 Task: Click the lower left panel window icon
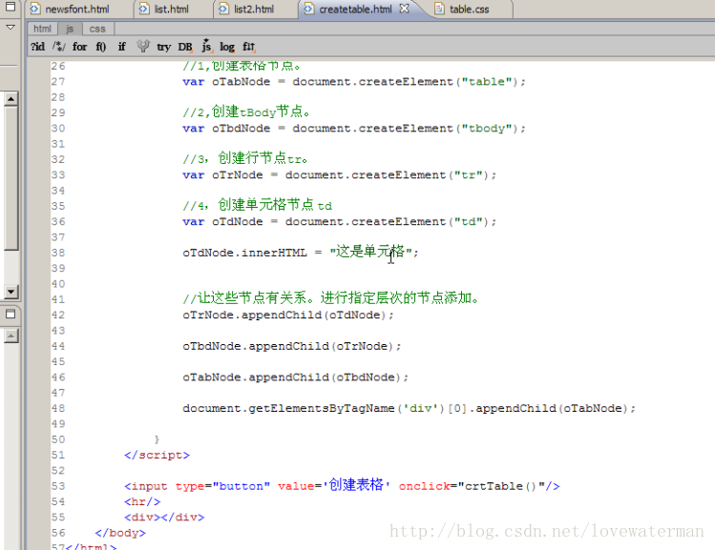(11, 314)
